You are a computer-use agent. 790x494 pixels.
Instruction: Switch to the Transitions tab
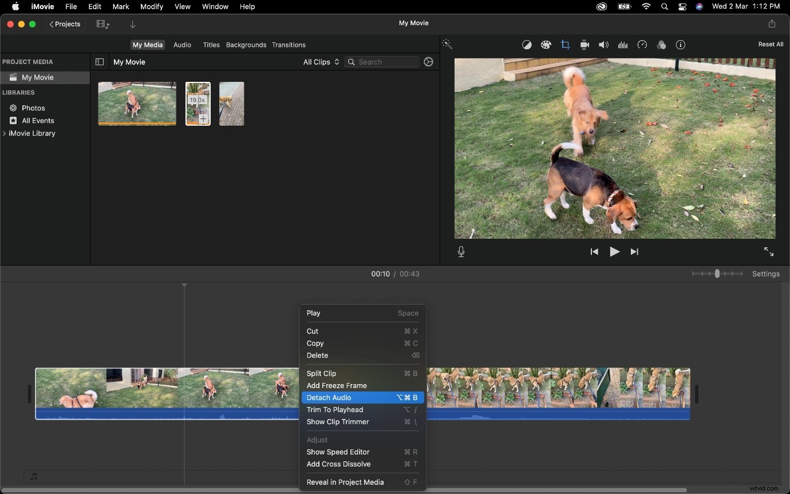[289, 45]
